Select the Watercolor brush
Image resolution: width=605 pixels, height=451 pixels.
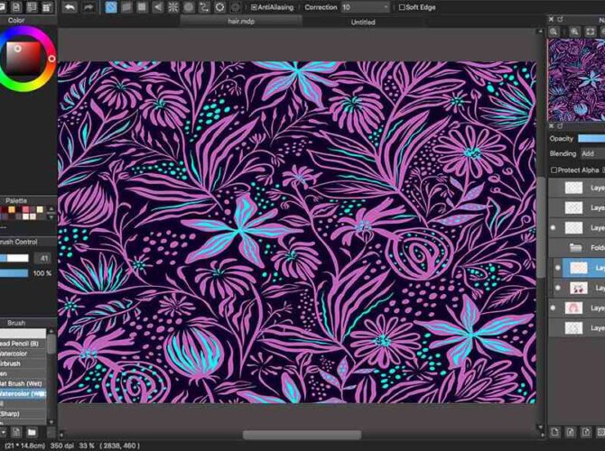(x=23, y=354)
